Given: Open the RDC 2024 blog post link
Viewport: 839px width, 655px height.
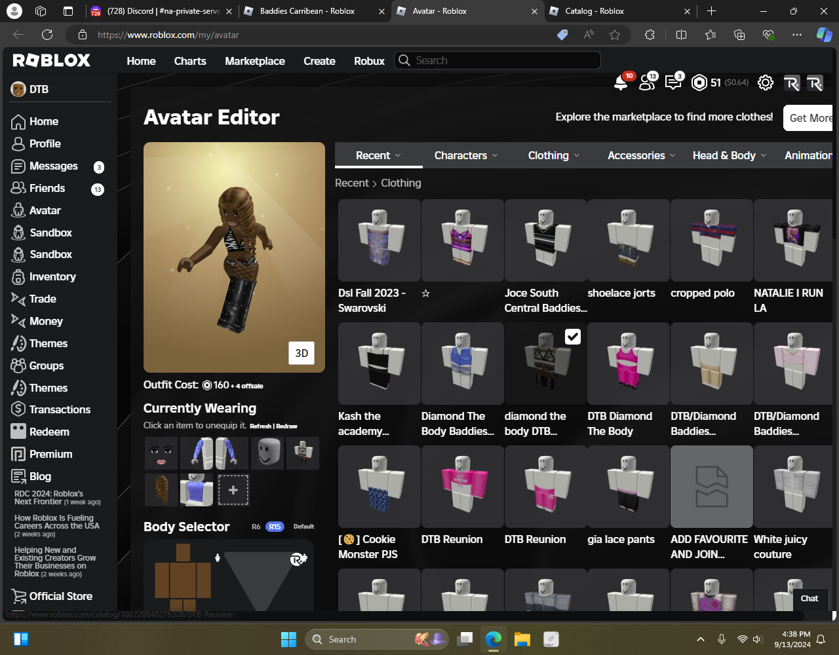Looking at the screenshot, I should (x=57, y=498).
